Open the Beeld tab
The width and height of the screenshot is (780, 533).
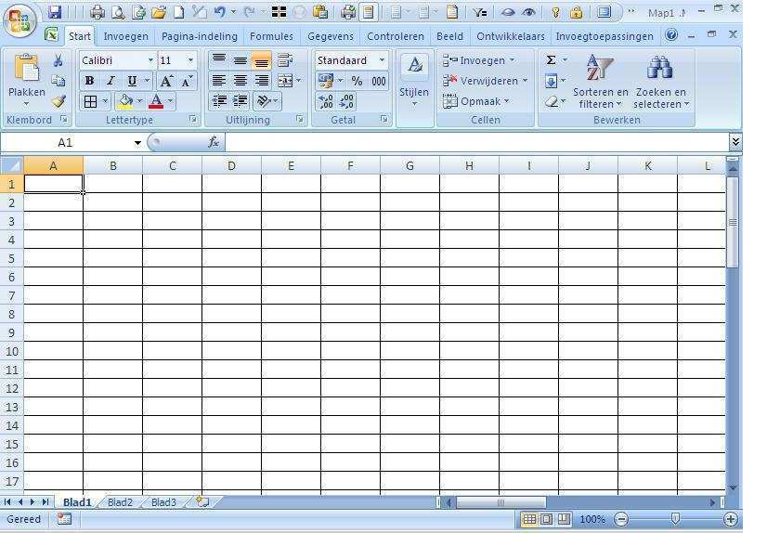click(449, 36)
